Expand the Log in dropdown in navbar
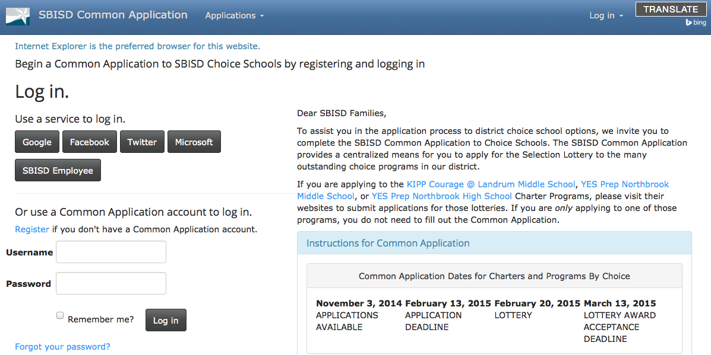 click(606, 15)
